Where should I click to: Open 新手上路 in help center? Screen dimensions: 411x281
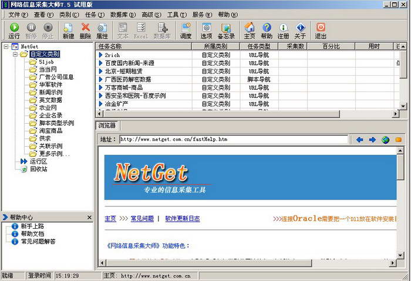click(x=28, y=226)
